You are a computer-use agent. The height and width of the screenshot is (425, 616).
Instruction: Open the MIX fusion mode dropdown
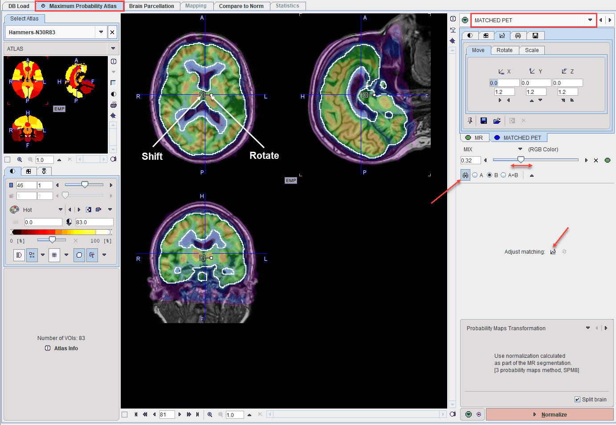click(520, 149)
